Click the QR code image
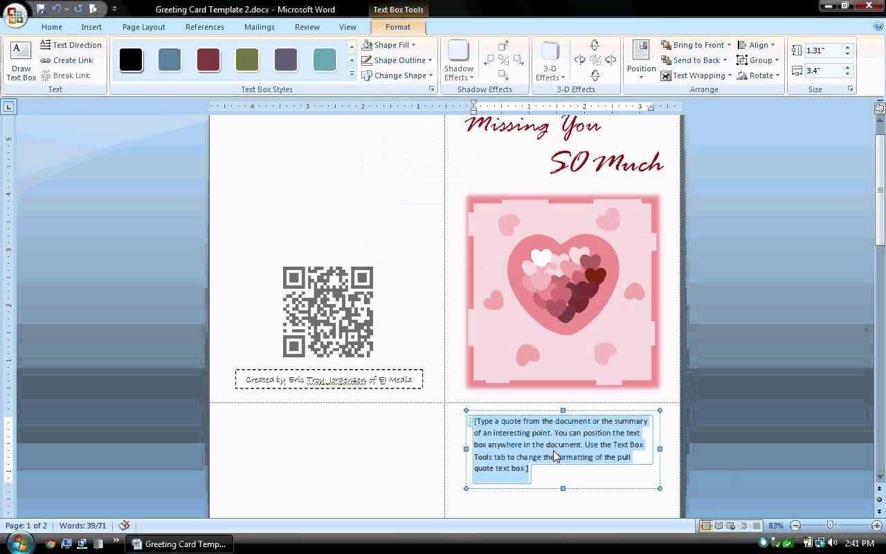Viewport: 886px width, 554px height. point(328,312)
